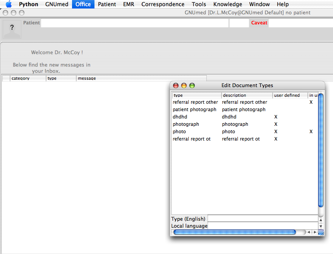333x254 pixels.
Task: Open the Knowledge menu
Action: (228, 4)
